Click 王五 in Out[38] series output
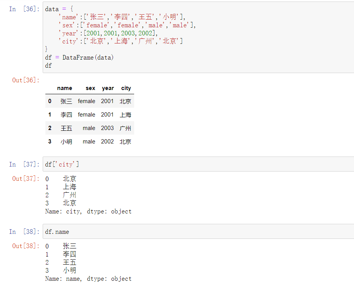 tap(70, 262)
